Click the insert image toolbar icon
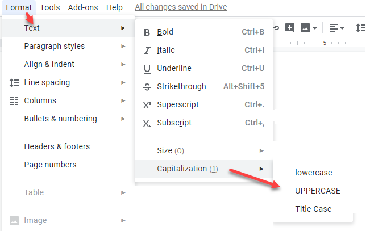This screenshot has width=370, height=231. (x=305, y=27)
